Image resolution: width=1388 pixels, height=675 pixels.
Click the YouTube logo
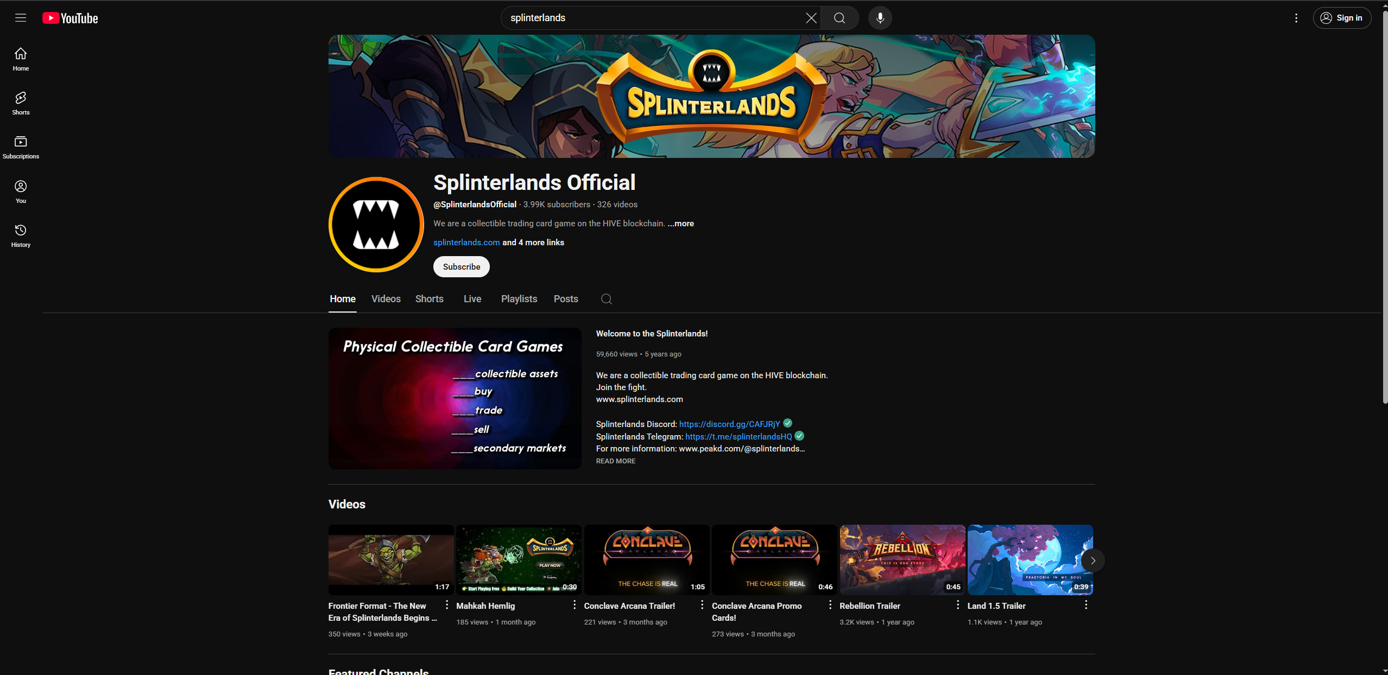click(70, 18)
